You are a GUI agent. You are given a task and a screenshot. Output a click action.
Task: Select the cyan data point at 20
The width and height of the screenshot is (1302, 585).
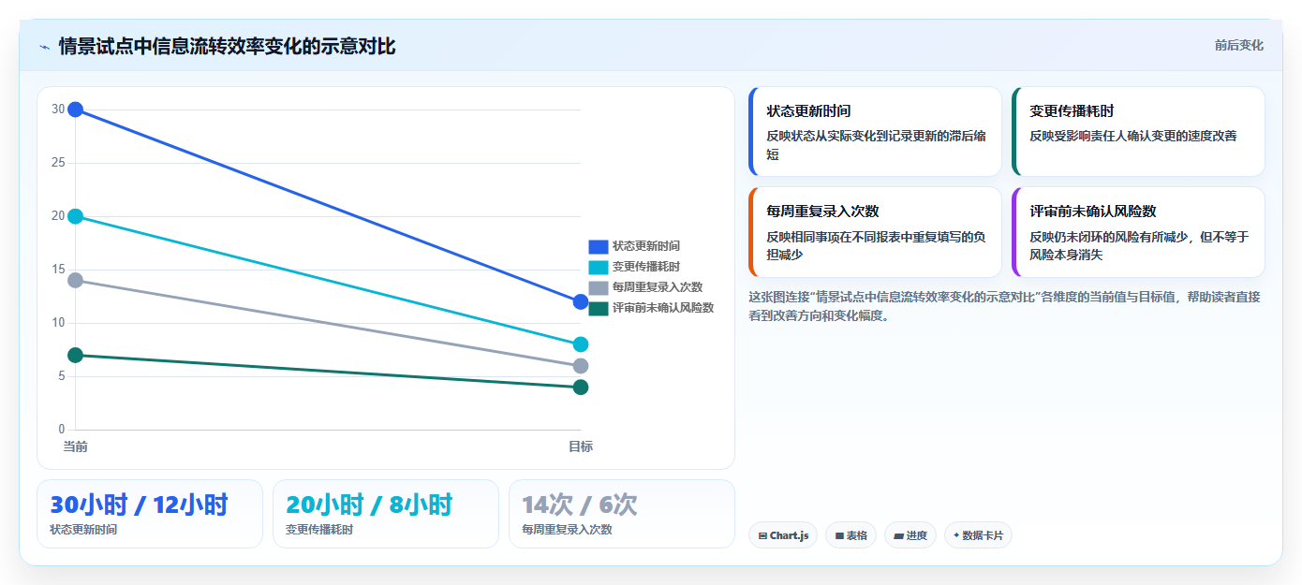coord(76,216)
